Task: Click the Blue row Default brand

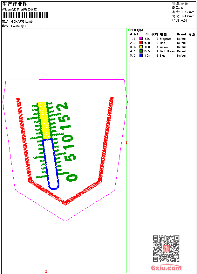Action: click(x=181, y=55)
